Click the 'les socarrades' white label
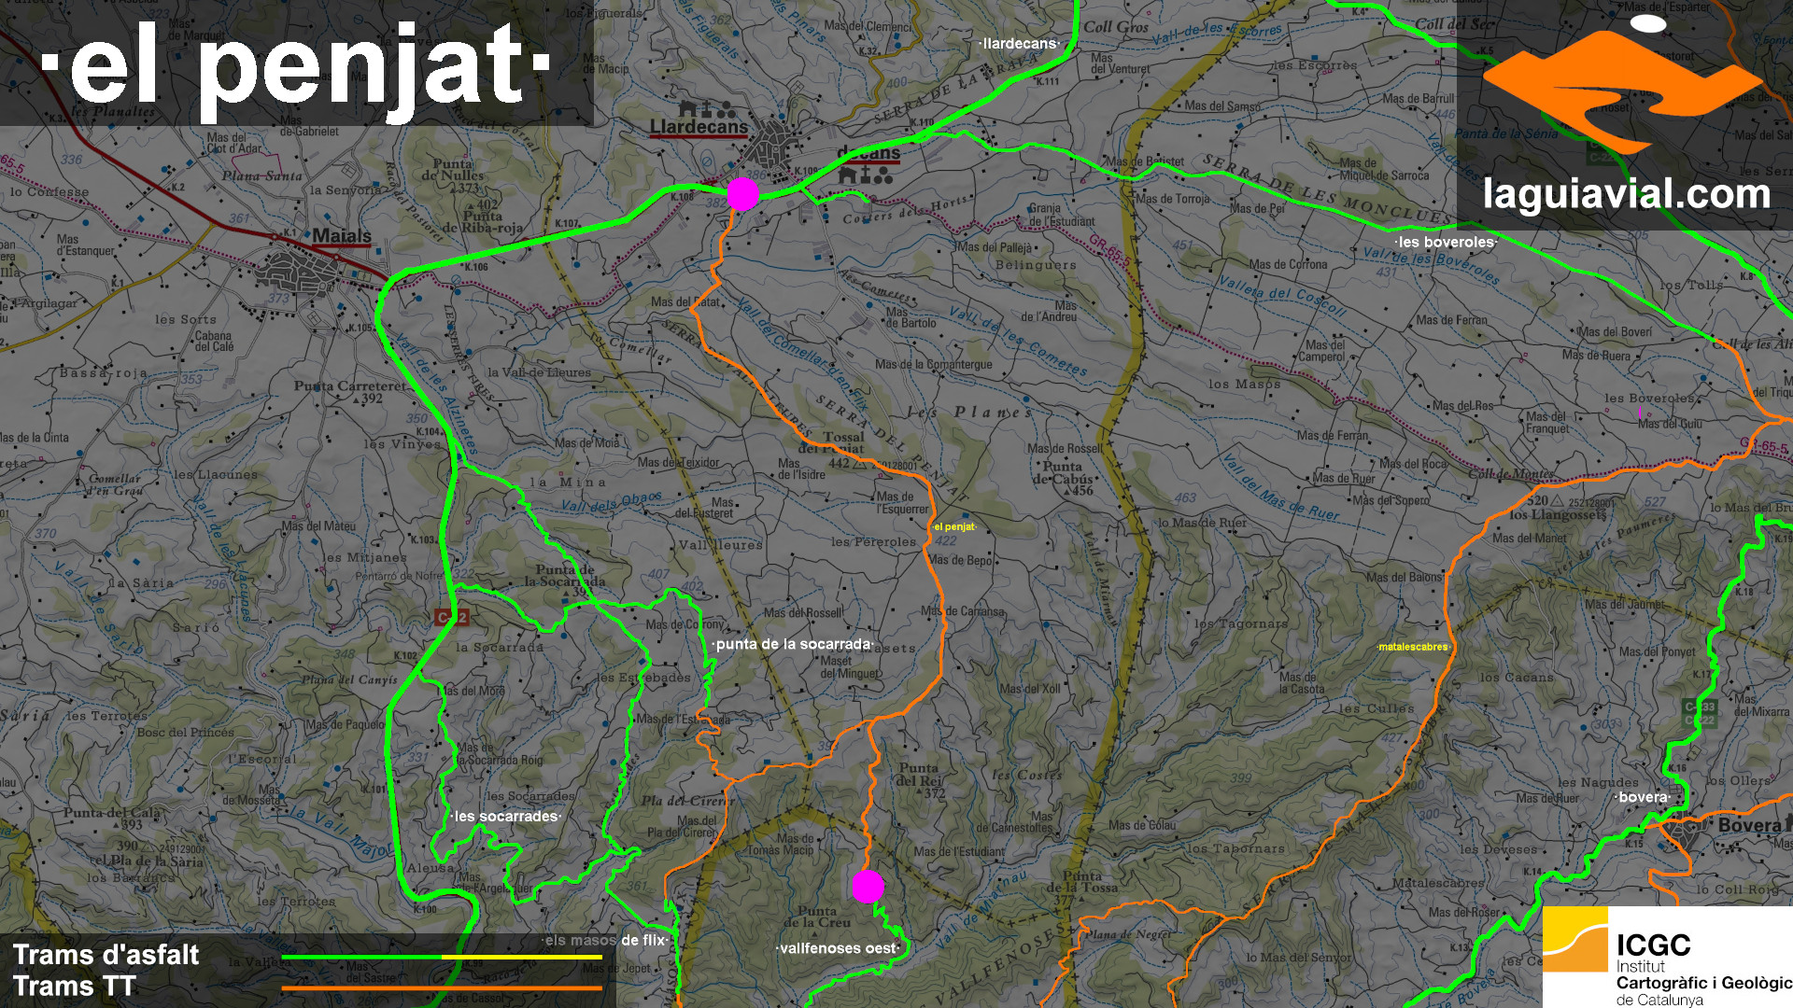The width and height of the screenshot is (1793, 1008). point(506,816)
